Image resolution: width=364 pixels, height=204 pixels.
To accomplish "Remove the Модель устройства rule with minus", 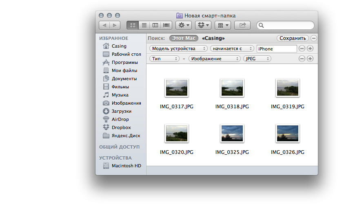I will coord(302,48).
